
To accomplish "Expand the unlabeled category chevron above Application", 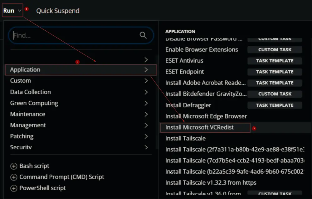I will tap(146, 60).
